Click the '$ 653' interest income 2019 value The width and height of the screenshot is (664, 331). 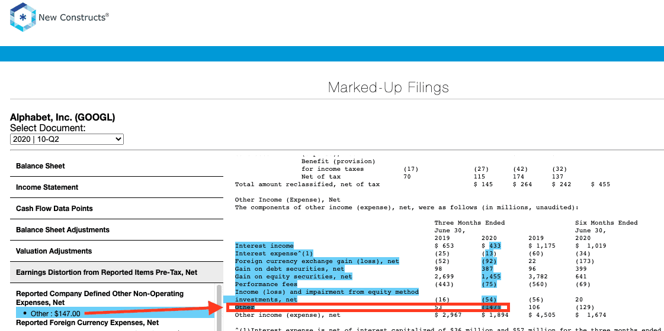pos(444,246)
